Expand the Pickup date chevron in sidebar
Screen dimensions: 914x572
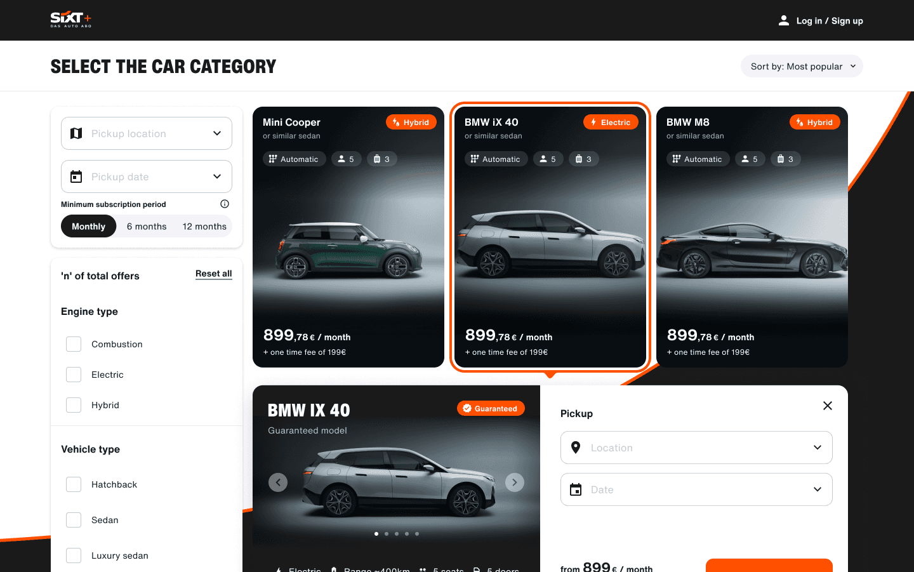[217, 176]
